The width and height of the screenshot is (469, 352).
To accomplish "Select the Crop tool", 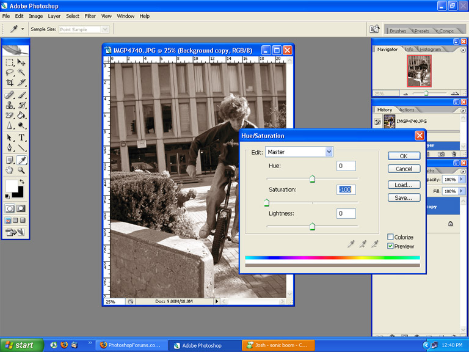I will tap(10, 82).
